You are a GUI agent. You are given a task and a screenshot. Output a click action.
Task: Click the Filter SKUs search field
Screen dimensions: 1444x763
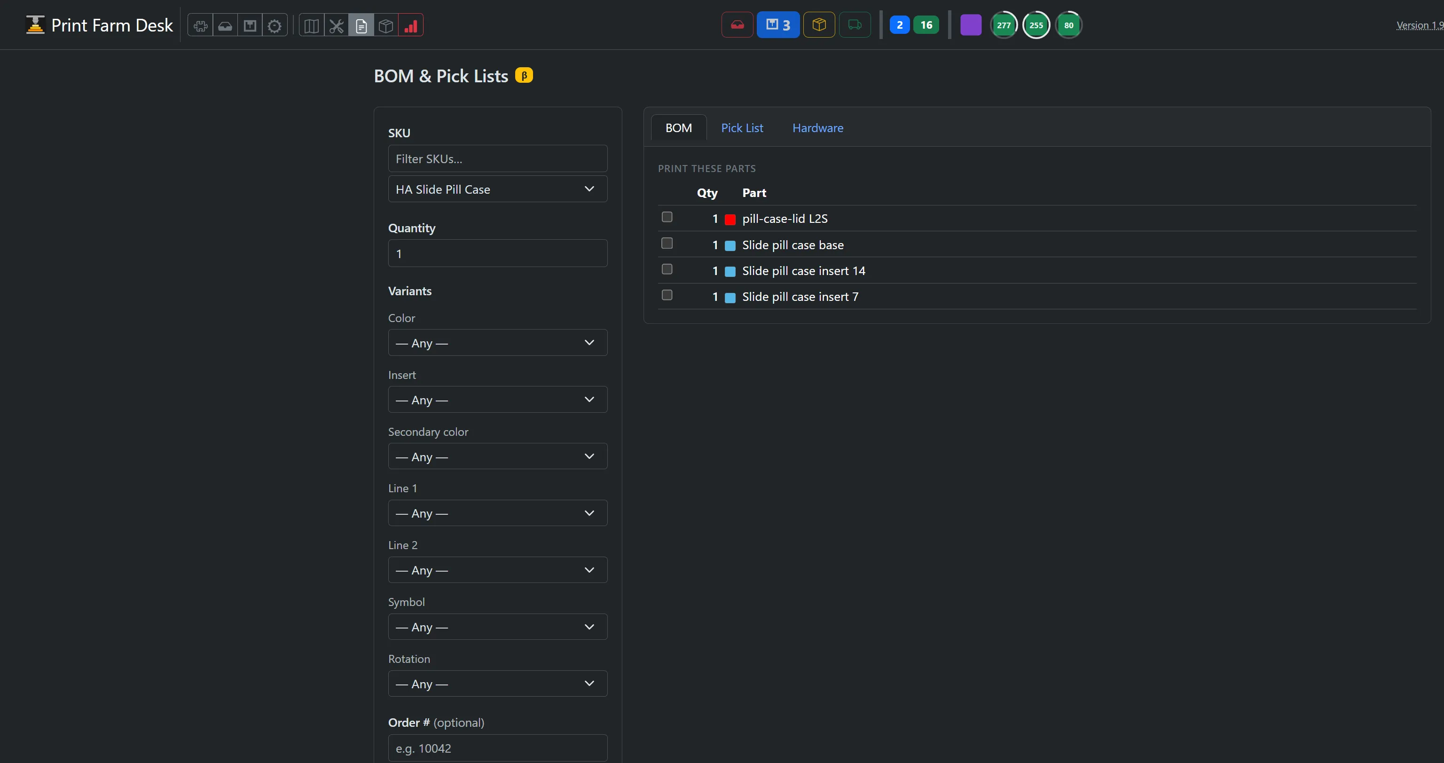coord(497,158)
